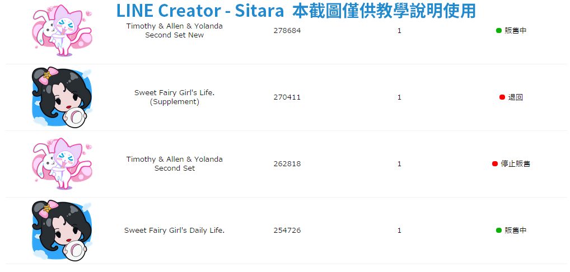Click the 停止販售 status label
Screen dimensions: 570x272
516,164
